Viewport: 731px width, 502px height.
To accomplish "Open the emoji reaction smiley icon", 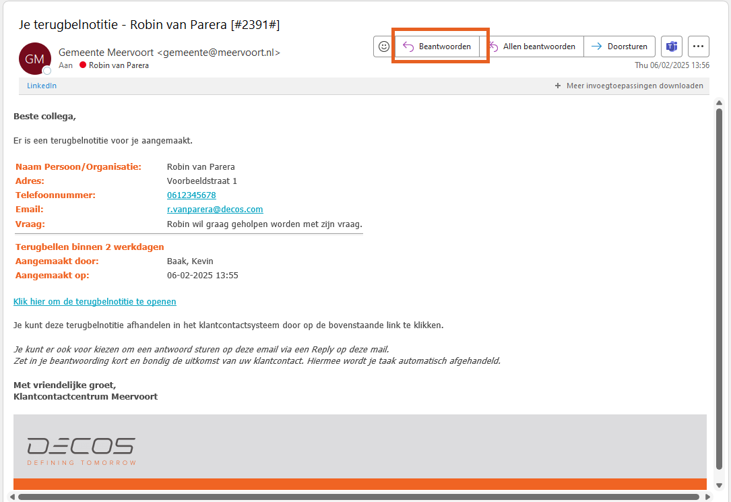I will (383, 46).
